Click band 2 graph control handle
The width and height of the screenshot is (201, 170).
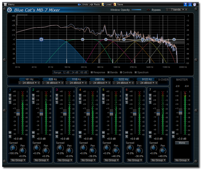[x=82, y=39]
